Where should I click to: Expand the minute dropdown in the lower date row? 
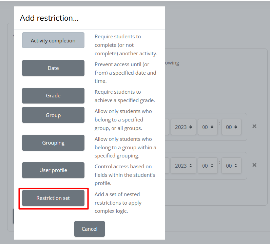tap(231, 166)
